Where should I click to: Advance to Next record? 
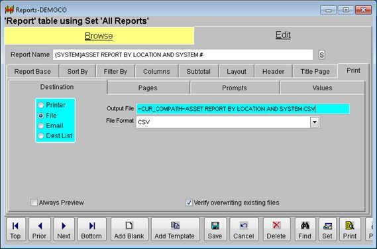point(64,229)
